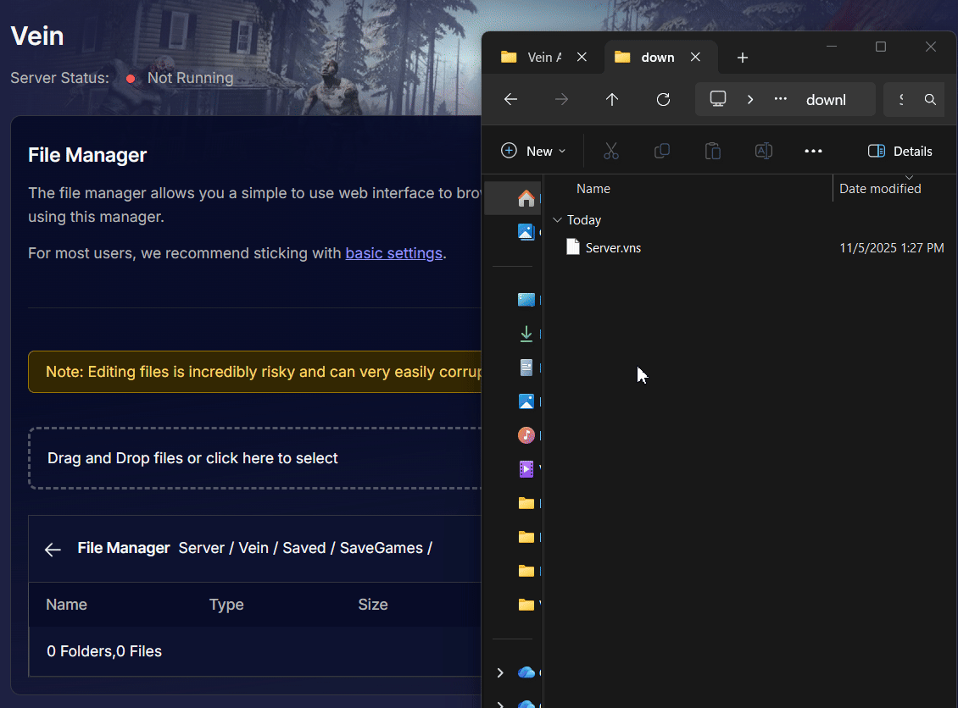Open the New item dropdown
The height and width of the screenshot is (708, 958).
click(533, 151)
